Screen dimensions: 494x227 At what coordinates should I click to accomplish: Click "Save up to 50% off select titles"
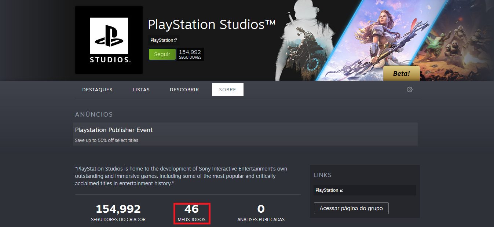pos(106,140)
